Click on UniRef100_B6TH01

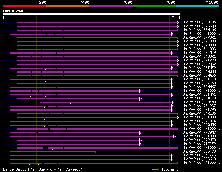click(x=199, y=95)
